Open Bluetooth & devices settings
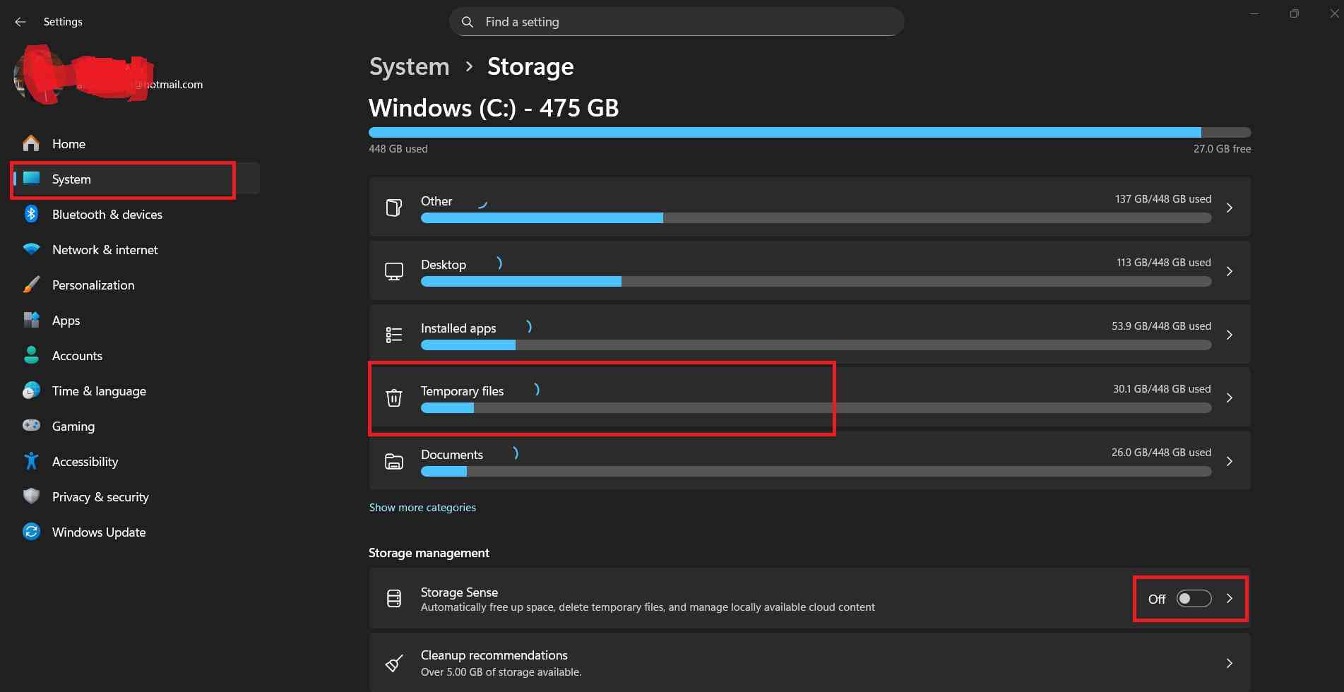The width and height of the screenshot is (1344, 692). tap(31, 214)
